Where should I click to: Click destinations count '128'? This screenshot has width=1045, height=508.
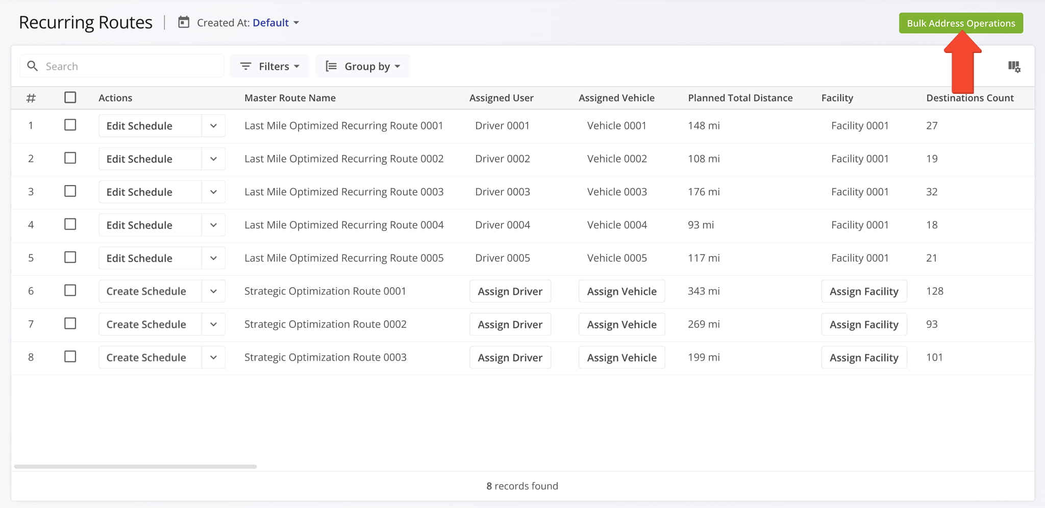click(x=935, y=291)
